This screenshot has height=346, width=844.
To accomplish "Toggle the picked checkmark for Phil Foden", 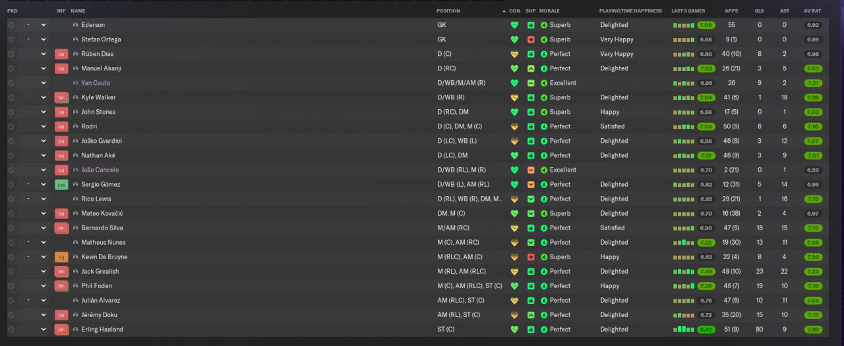I will [x=11, y=285].
